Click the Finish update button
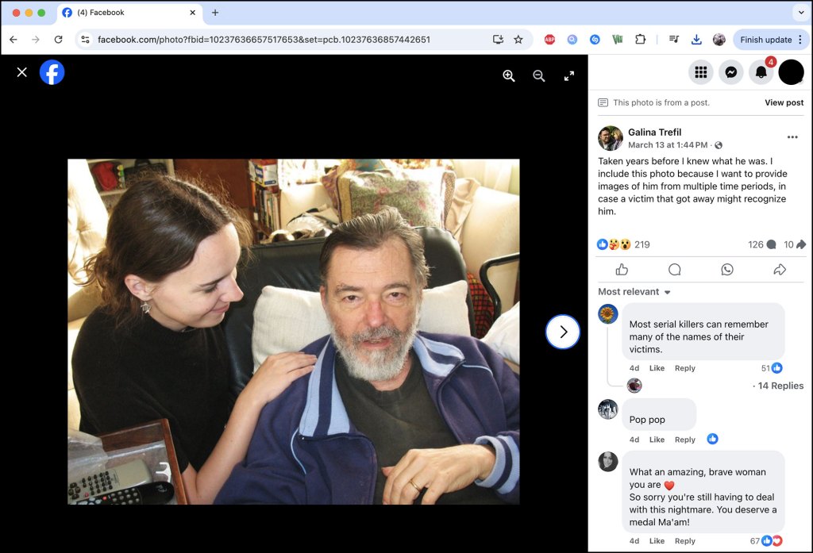The image size is (813, 553). pyautogui.click(x=768, y=39)
